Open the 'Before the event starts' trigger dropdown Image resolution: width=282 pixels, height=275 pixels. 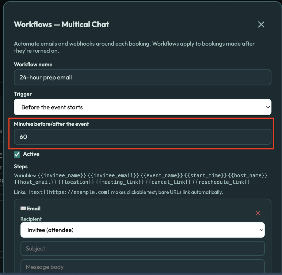coord(143,107)
